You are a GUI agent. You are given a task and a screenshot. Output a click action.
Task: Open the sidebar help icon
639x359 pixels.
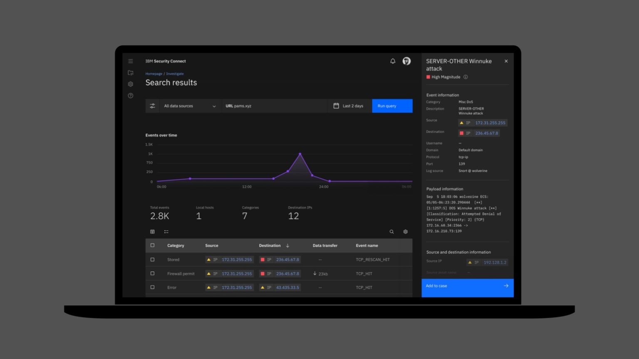tap(131, 96)
